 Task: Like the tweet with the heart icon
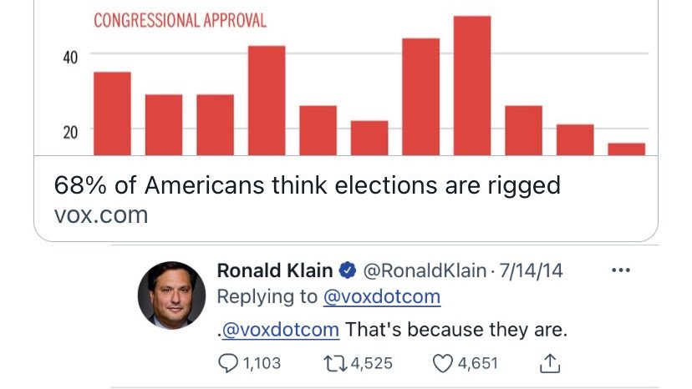[442, 364]
